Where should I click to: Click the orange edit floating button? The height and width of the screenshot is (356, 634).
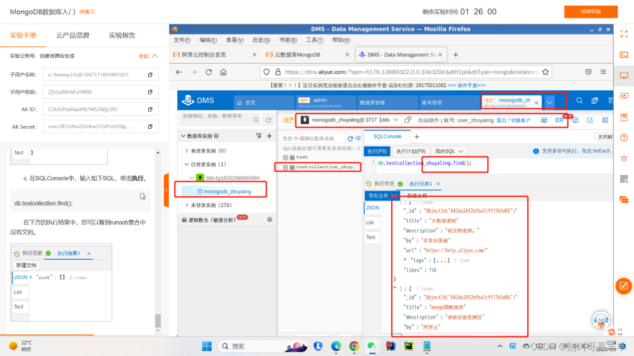point(624,286)
